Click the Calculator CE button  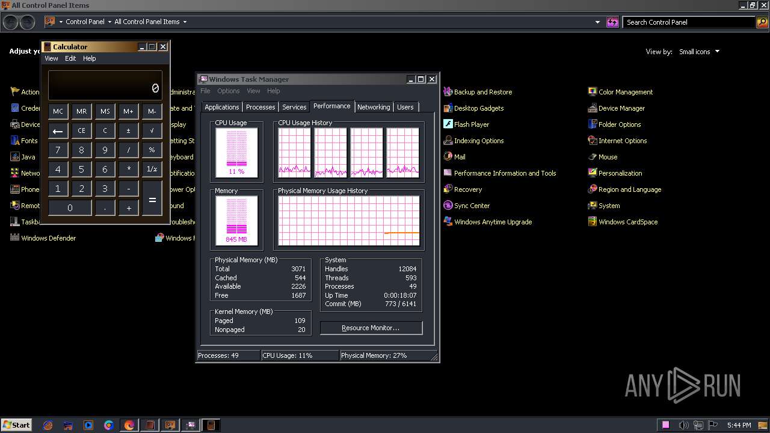(81, 131)
